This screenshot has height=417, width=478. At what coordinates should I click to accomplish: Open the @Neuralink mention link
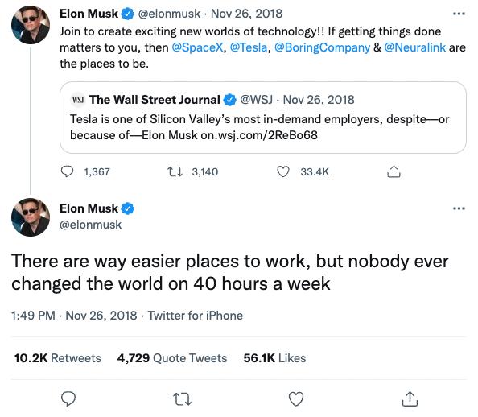(x=415, y=47)
